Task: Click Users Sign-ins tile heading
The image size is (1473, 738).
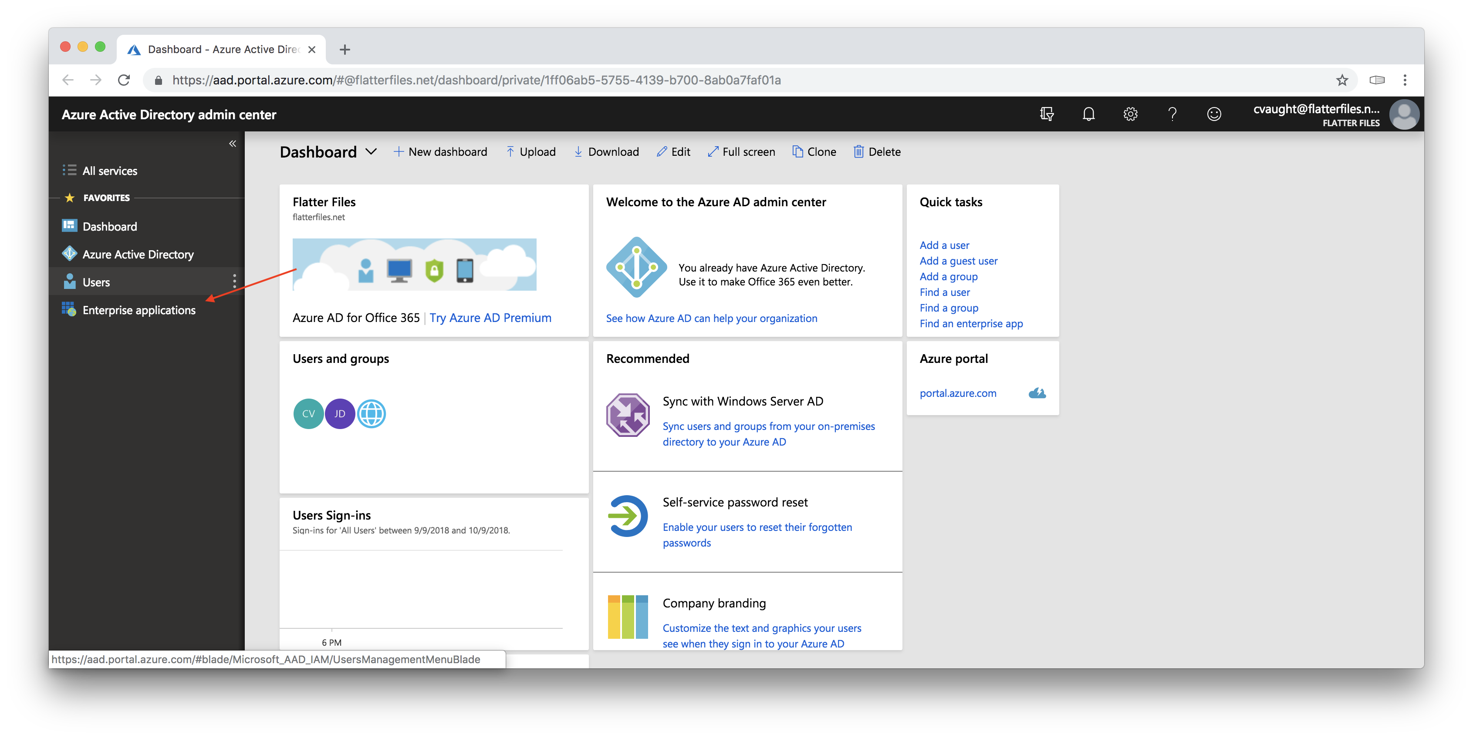Action: coord(331,515)
